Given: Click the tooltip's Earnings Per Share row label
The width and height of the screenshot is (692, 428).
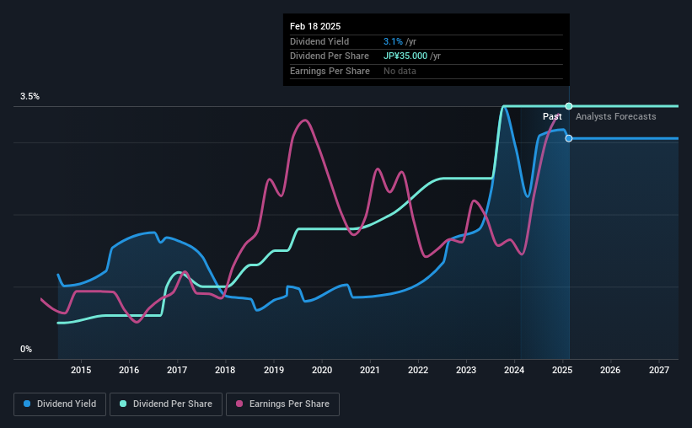Looking at the screenshot, I should 330,71.
